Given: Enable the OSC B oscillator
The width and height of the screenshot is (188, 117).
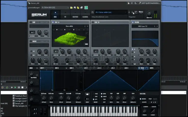Looking at the screenshot, I should click(93, 22).
